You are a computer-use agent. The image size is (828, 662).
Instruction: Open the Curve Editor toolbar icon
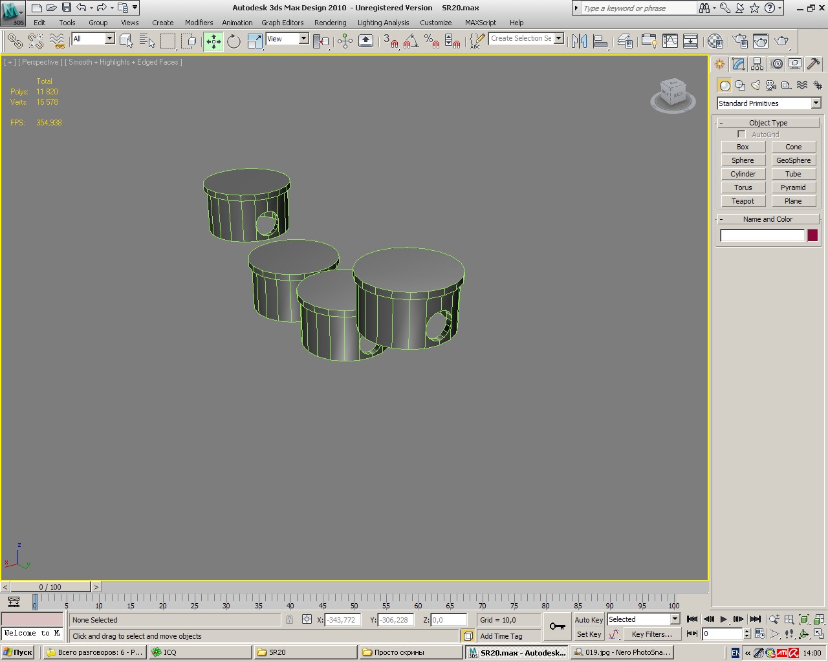point(670,41)
